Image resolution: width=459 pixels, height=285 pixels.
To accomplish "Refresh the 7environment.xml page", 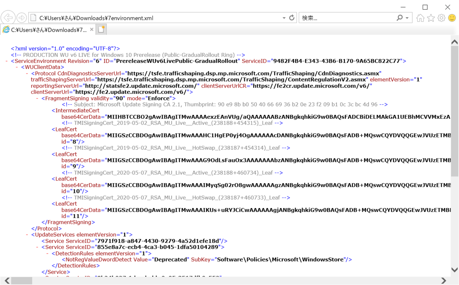I will [x=292, y=18].
